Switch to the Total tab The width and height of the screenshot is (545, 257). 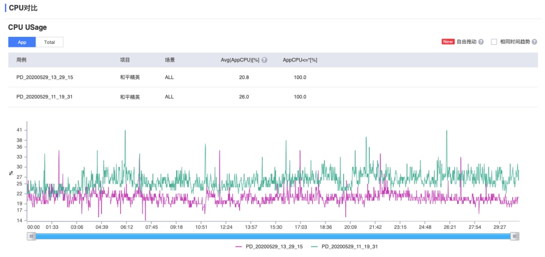click(49, 42)
